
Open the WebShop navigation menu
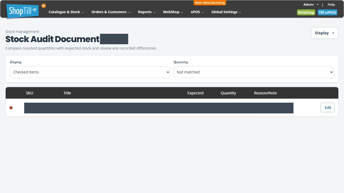(173, 12)
